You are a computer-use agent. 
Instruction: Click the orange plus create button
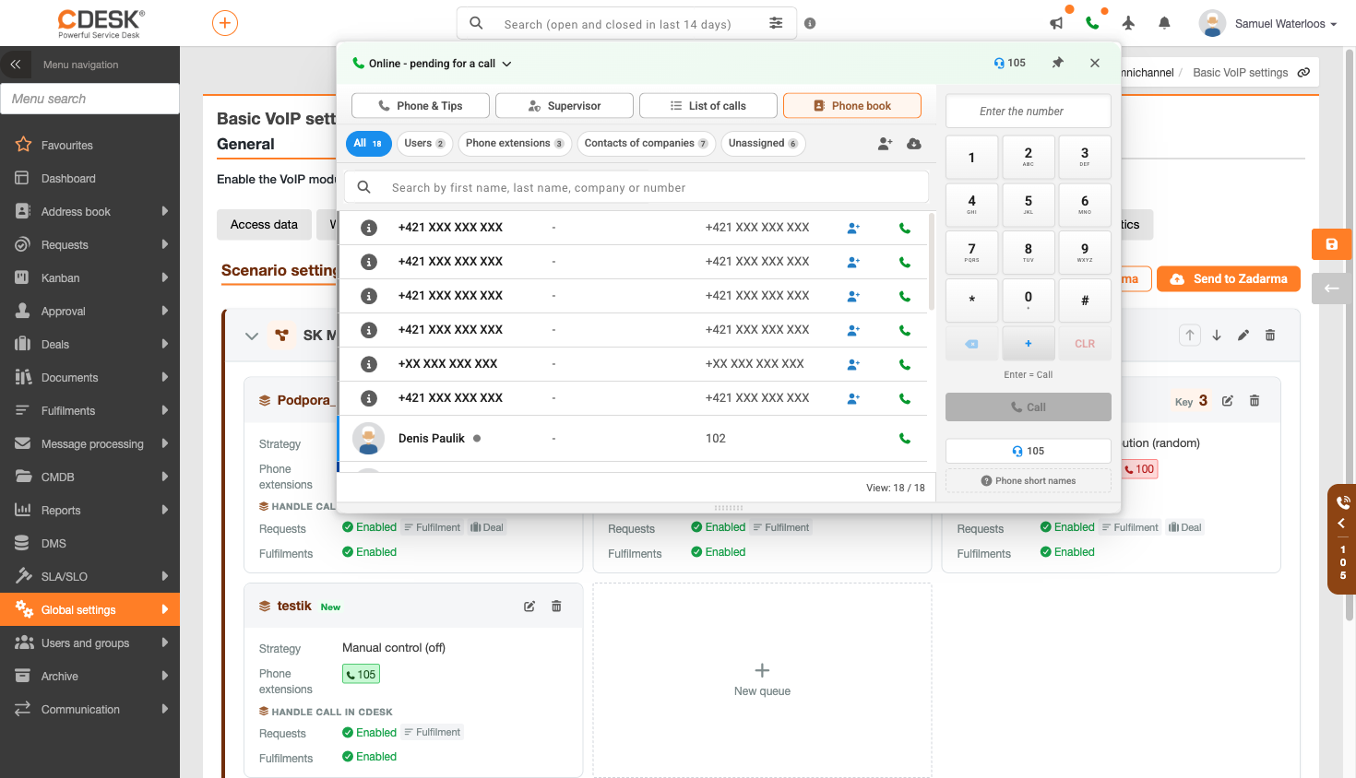tap(225, 23)
